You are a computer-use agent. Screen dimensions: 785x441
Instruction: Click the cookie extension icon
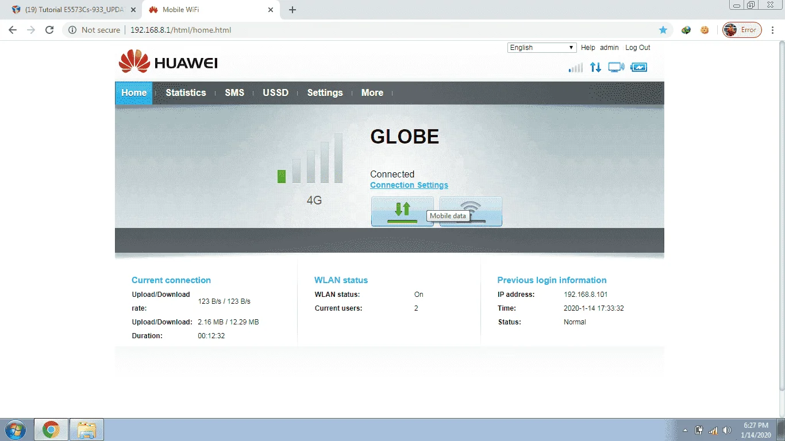pos(705,30)
